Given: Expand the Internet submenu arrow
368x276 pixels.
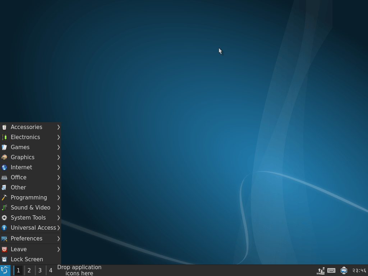Looking at the screenshot, I should point(59,167).
